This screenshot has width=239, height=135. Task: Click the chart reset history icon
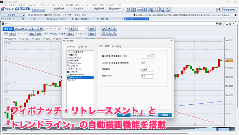click(104, 33)
